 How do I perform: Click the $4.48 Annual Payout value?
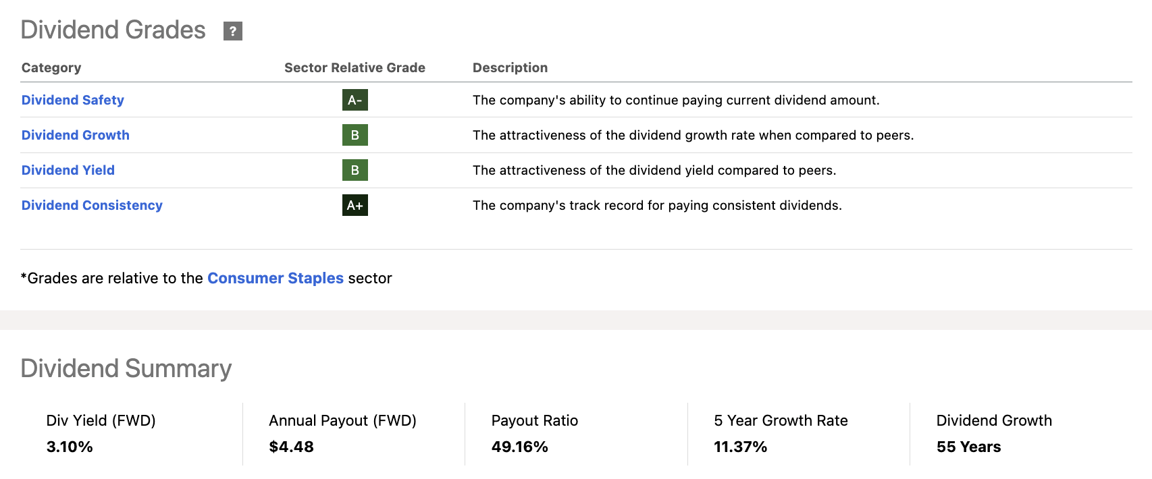[291, 447]
